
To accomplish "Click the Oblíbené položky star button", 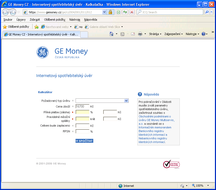I will point(16,27).
